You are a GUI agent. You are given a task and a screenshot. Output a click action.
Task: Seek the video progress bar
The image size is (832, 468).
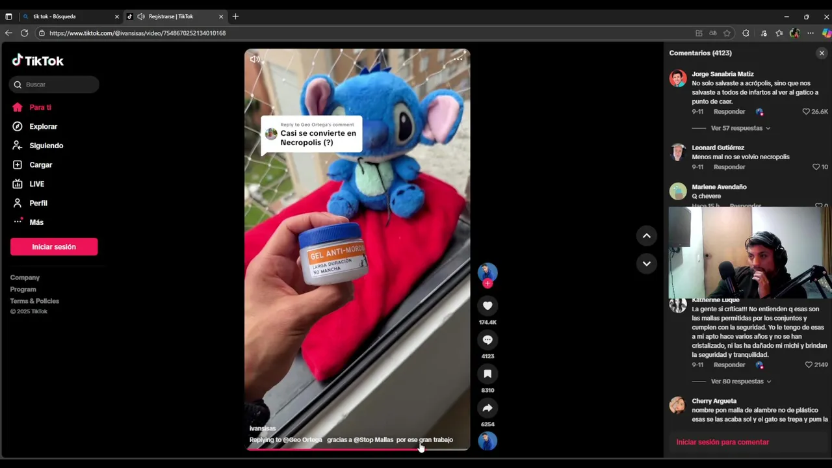(x=357, y=449)
